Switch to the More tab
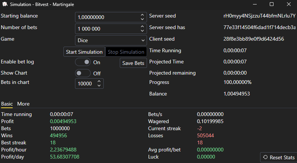The height and width of the screenshot is (163, 297). click(24, 104)
